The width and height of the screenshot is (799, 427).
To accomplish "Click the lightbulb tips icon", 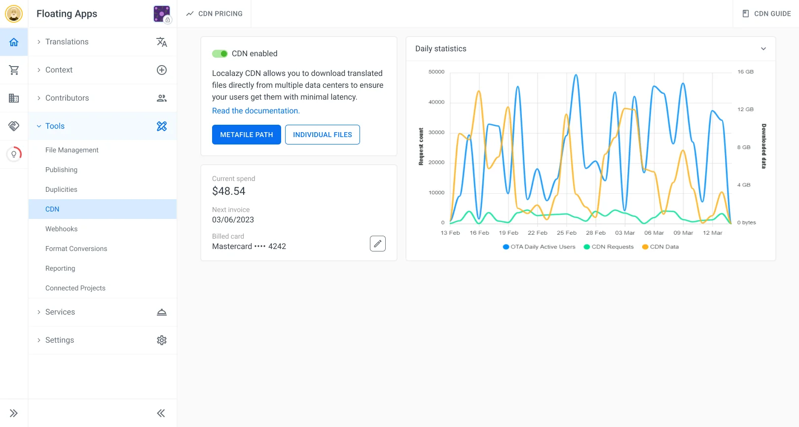I will [x=14, y=154].
